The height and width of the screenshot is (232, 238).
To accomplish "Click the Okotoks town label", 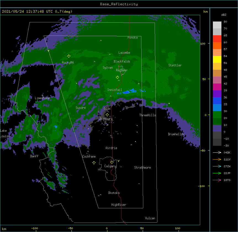I will 114,193.
